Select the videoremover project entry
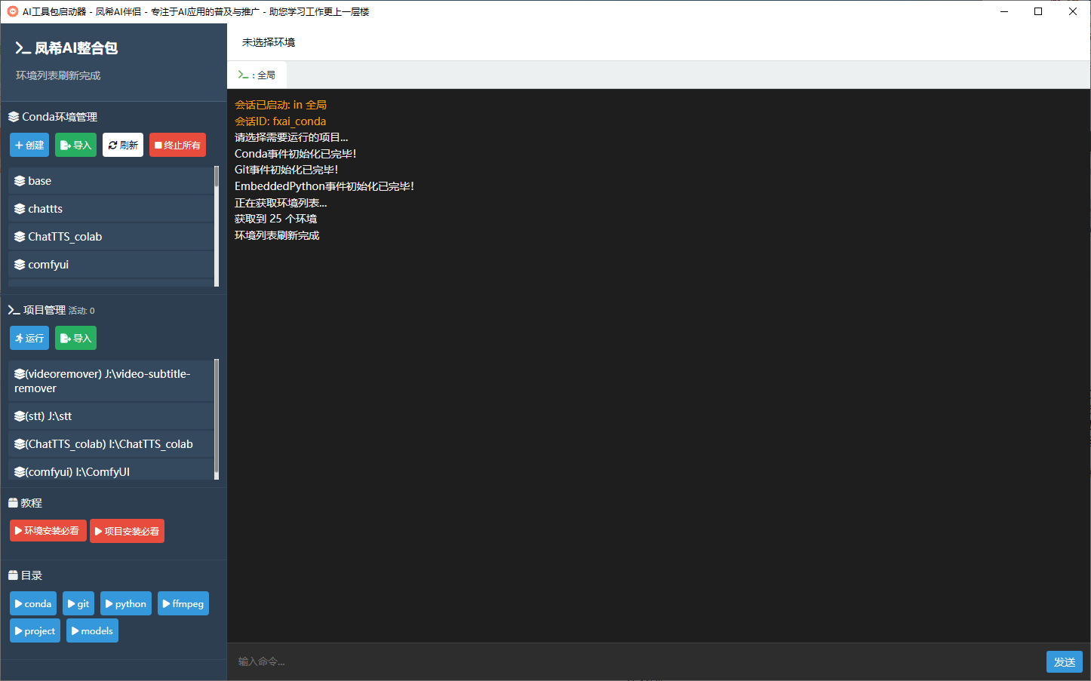This screenshot has height=681, width=1091. pos(111,381)
